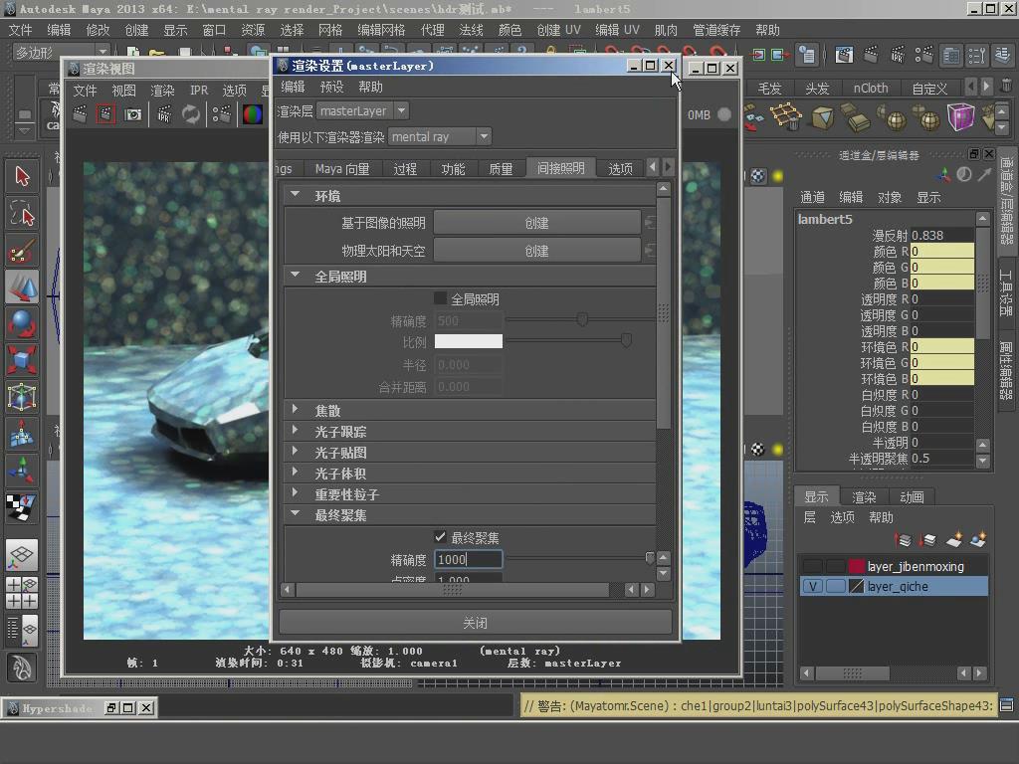
Task: Switch to the 功能 tab
Action: (x=453, y=168)
